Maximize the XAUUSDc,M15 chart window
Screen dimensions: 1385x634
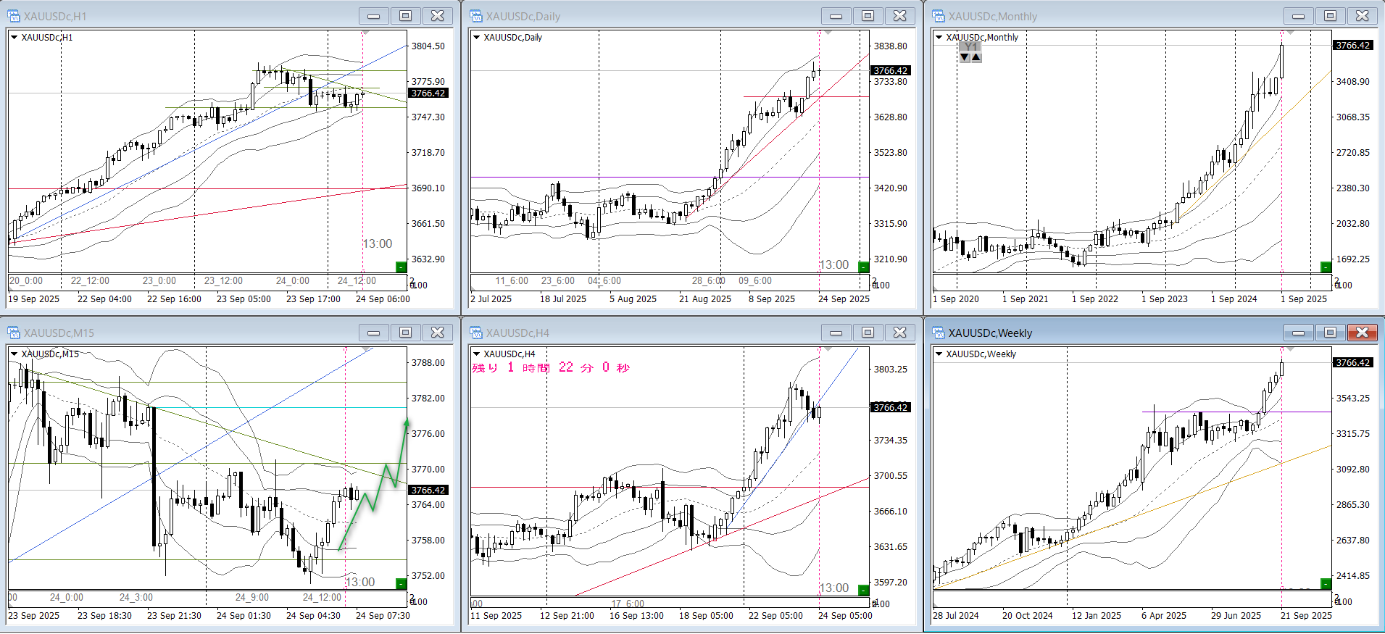[x=406, y=333]
